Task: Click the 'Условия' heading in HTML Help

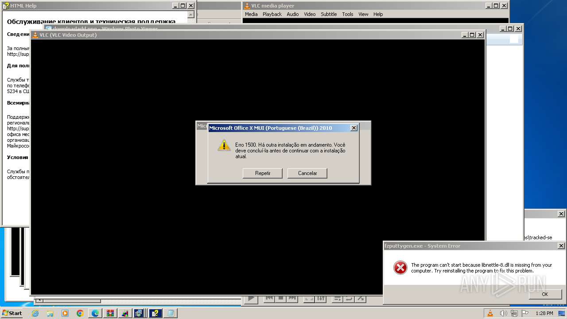Action: click(18, 157)
